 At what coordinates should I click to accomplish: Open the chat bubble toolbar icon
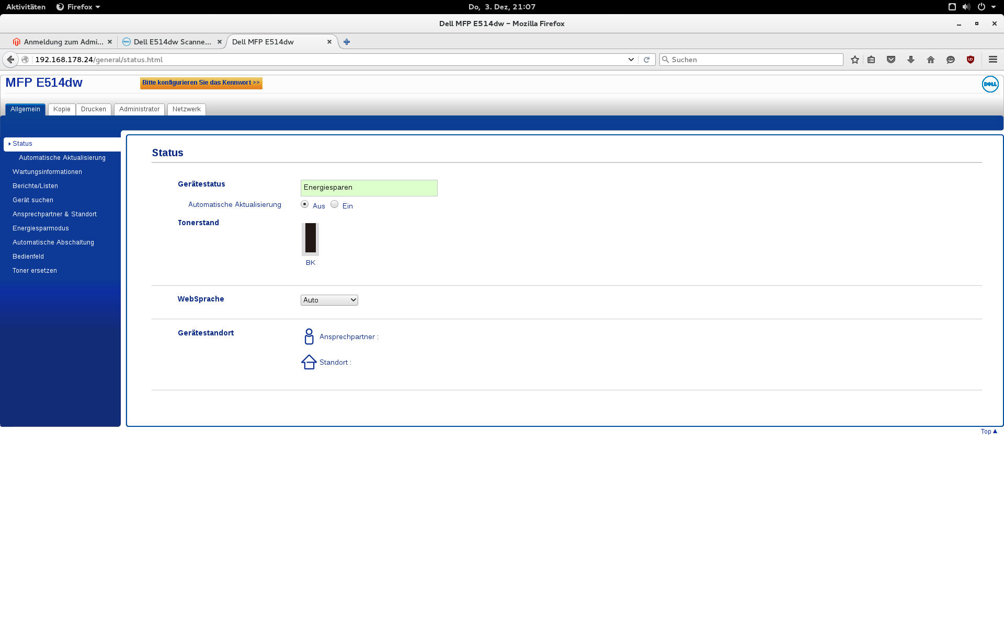point(951,60)
